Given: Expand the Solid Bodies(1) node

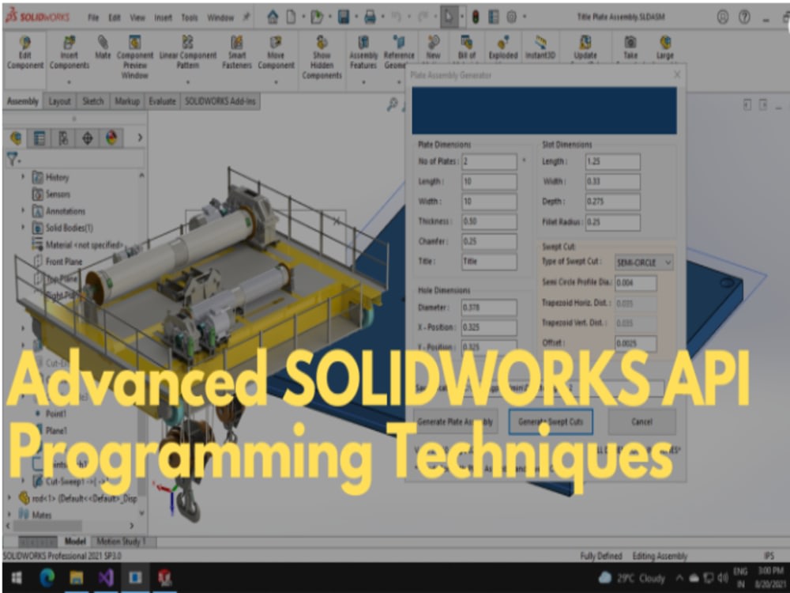Looking at the screenshot, I should [23, 228].
